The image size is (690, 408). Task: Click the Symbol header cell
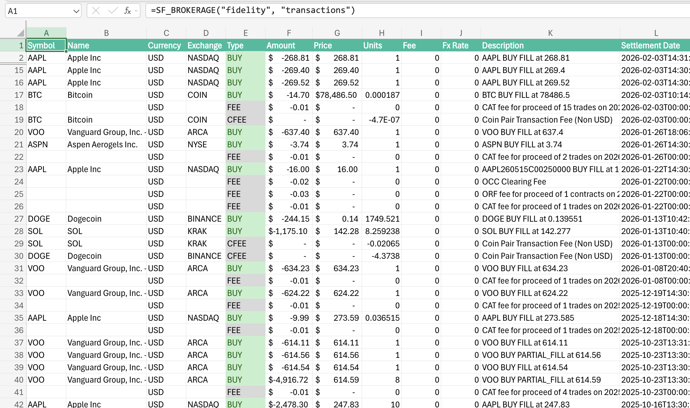pos(46,45)
